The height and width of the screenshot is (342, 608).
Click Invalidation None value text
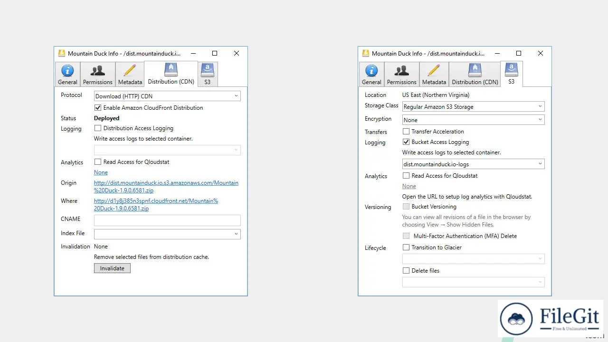point(101,247)
